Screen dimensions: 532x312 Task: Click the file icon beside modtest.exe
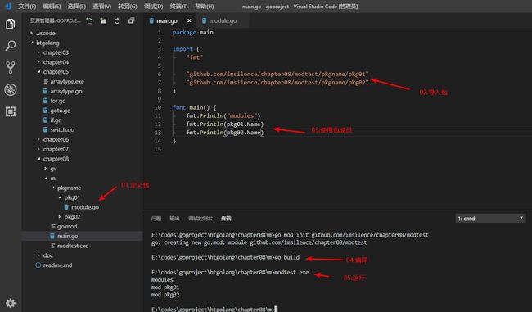point(53,246)
